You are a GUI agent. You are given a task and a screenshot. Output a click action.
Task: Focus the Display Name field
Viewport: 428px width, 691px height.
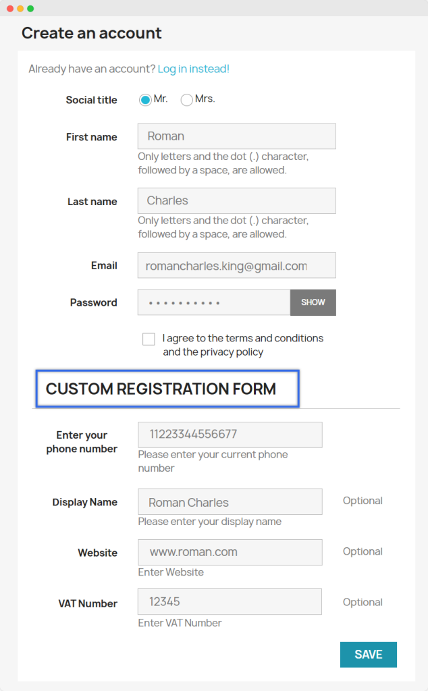(230, 502)
